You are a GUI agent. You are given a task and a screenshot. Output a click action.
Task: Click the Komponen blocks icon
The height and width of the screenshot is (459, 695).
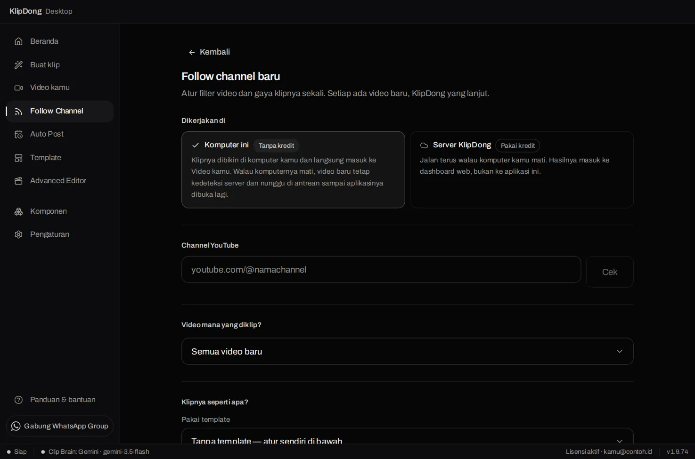tap(18, 211)
